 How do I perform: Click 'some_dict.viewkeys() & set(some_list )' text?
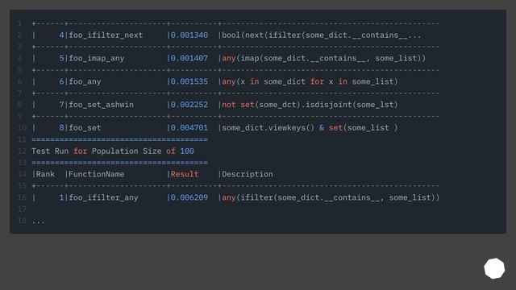click(310, 128)
